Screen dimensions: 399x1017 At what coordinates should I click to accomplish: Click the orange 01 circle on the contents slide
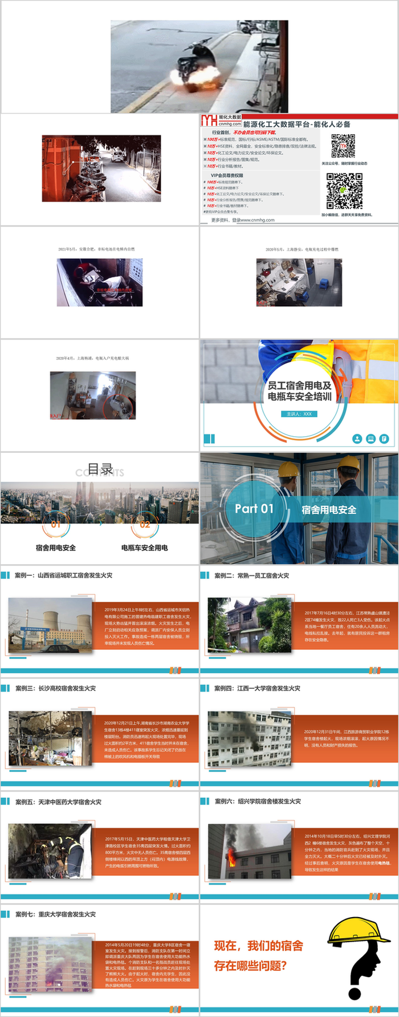[55, 524]
